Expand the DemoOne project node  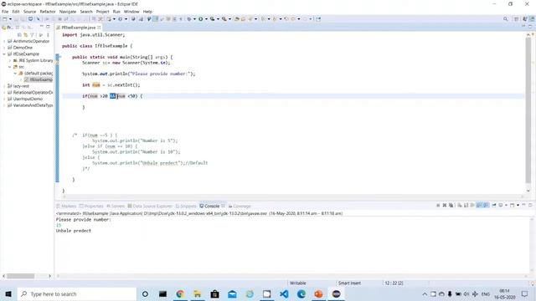click(4, 48)
